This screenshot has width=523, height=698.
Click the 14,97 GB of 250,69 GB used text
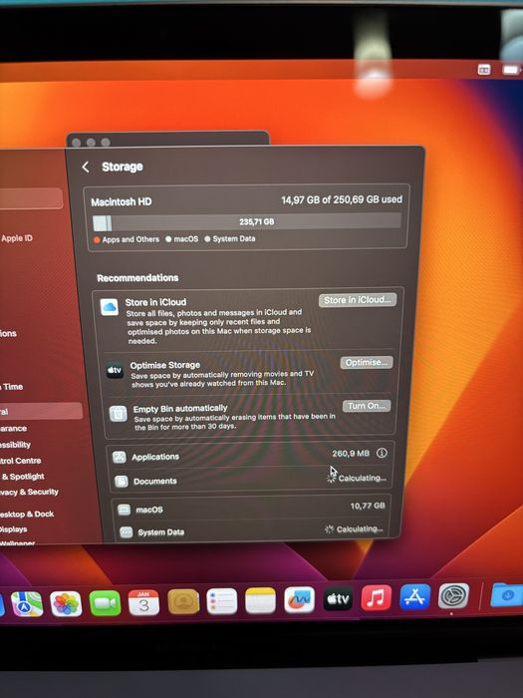click(342, 199)
